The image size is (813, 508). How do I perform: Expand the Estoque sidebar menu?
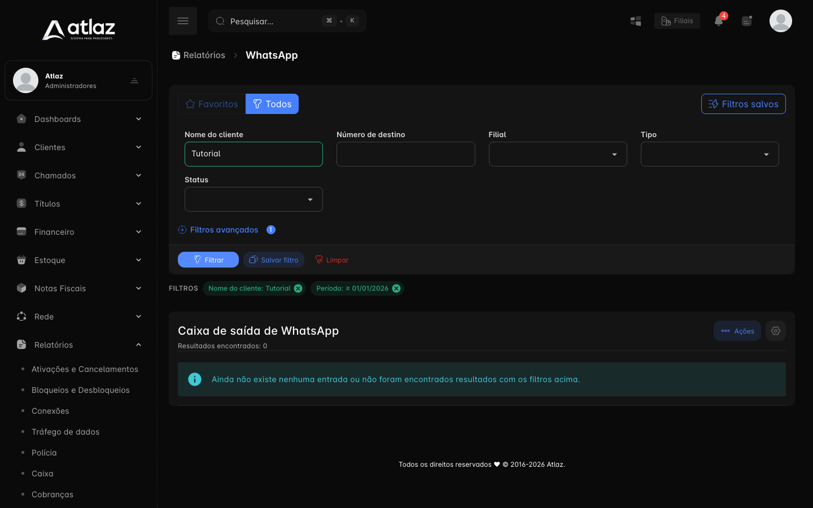pos(78,260)
